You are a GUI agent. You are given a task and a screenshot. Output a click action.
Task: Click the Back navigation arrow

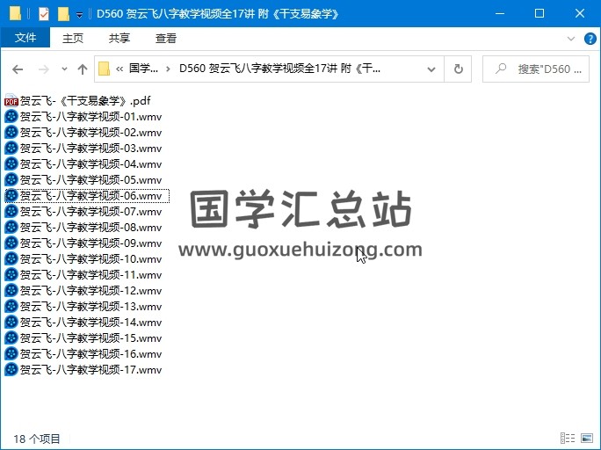tap(18, 69)
